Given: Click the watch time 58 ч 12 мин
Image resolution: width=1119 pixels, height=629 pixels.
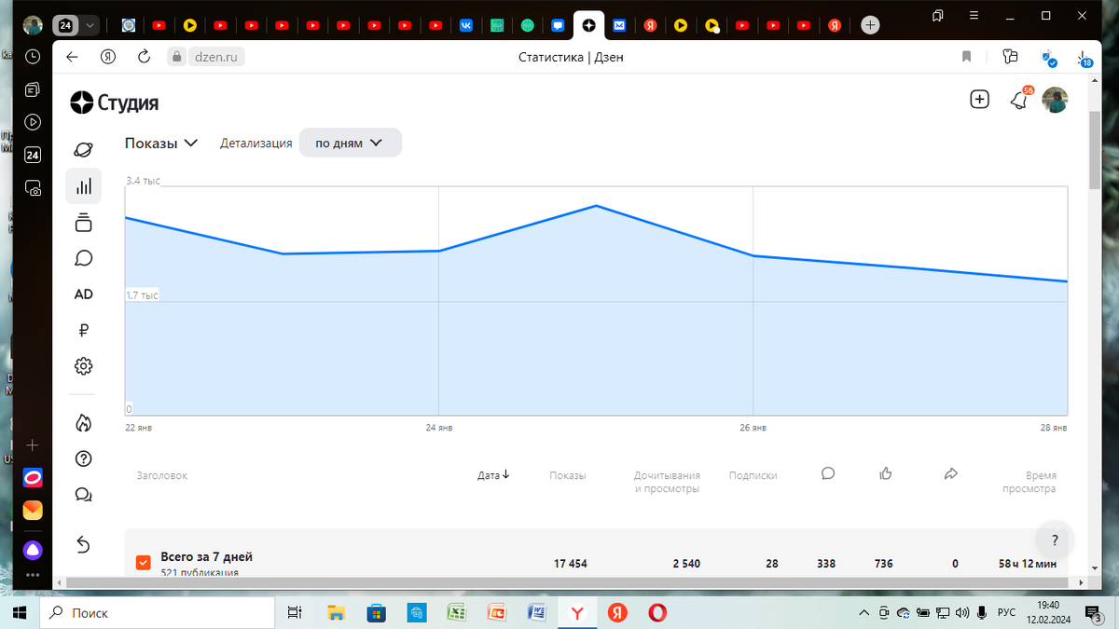Looking at the screenshot, I should point(1027,564).
